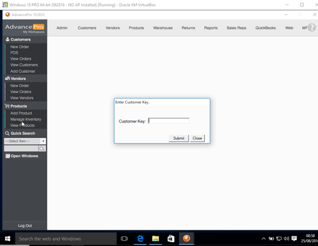
Task: Click the Manage Inventory link
Action: [x=25, y=119]
